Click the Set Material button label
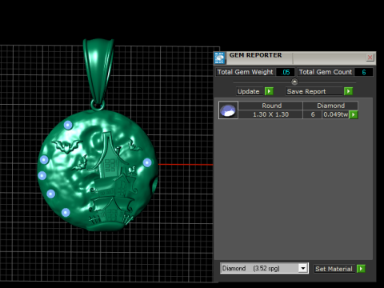Image resolution: width=384 pixels, height=288 pixels. pyautogui.click(x=334, y=269)
